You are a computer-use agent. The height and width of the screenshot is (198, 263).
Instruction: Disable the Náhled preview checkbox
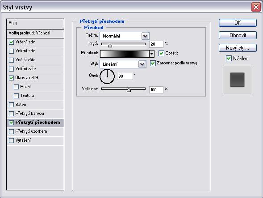click(229, 59)
